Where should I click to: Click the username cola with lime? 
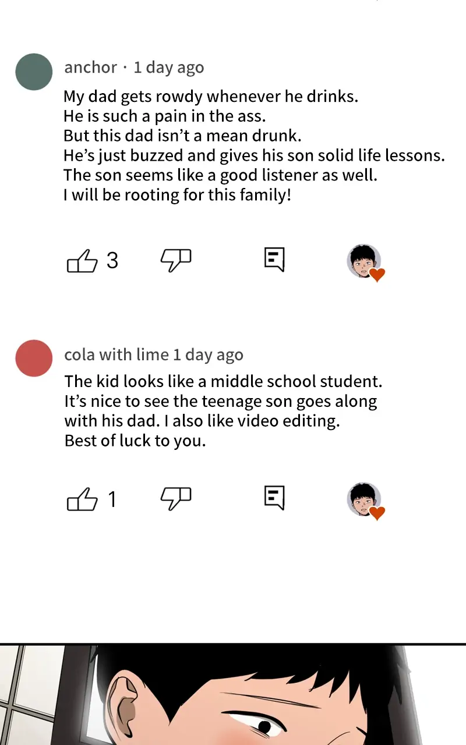click(x=116, y=354)
